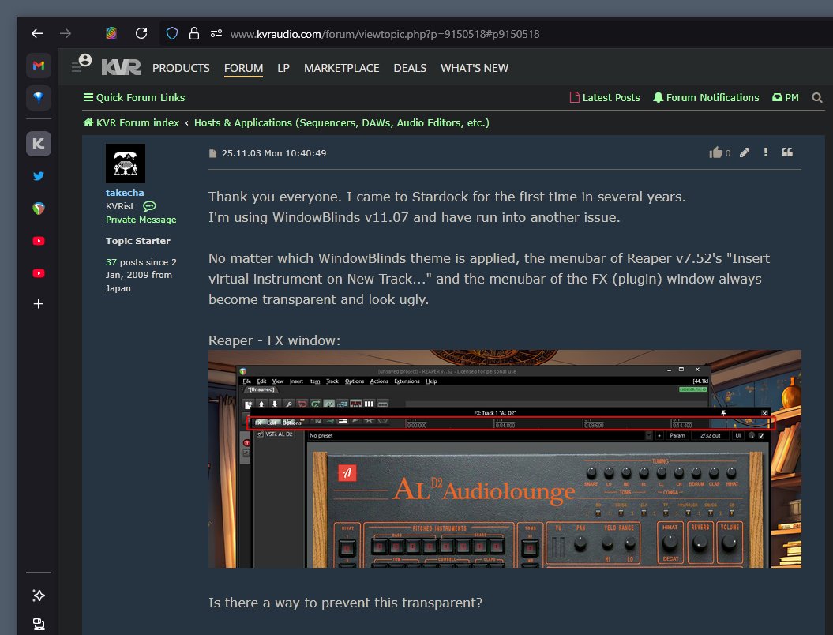Open the DEALS menu item
Screen dimensions: 833x635
[410, 68]
